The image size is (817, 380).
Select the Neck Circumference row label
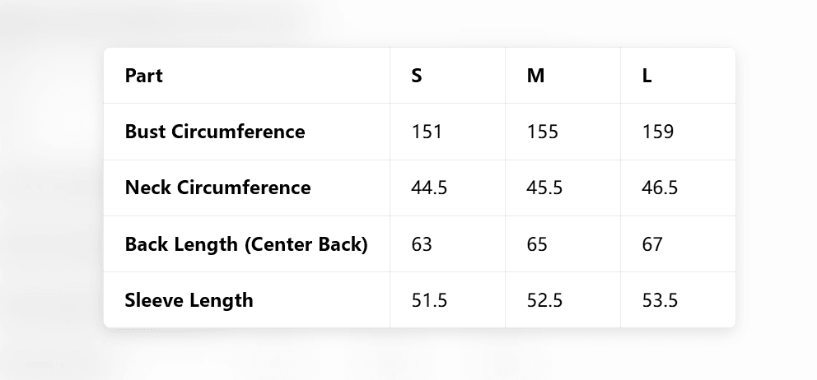217,188
